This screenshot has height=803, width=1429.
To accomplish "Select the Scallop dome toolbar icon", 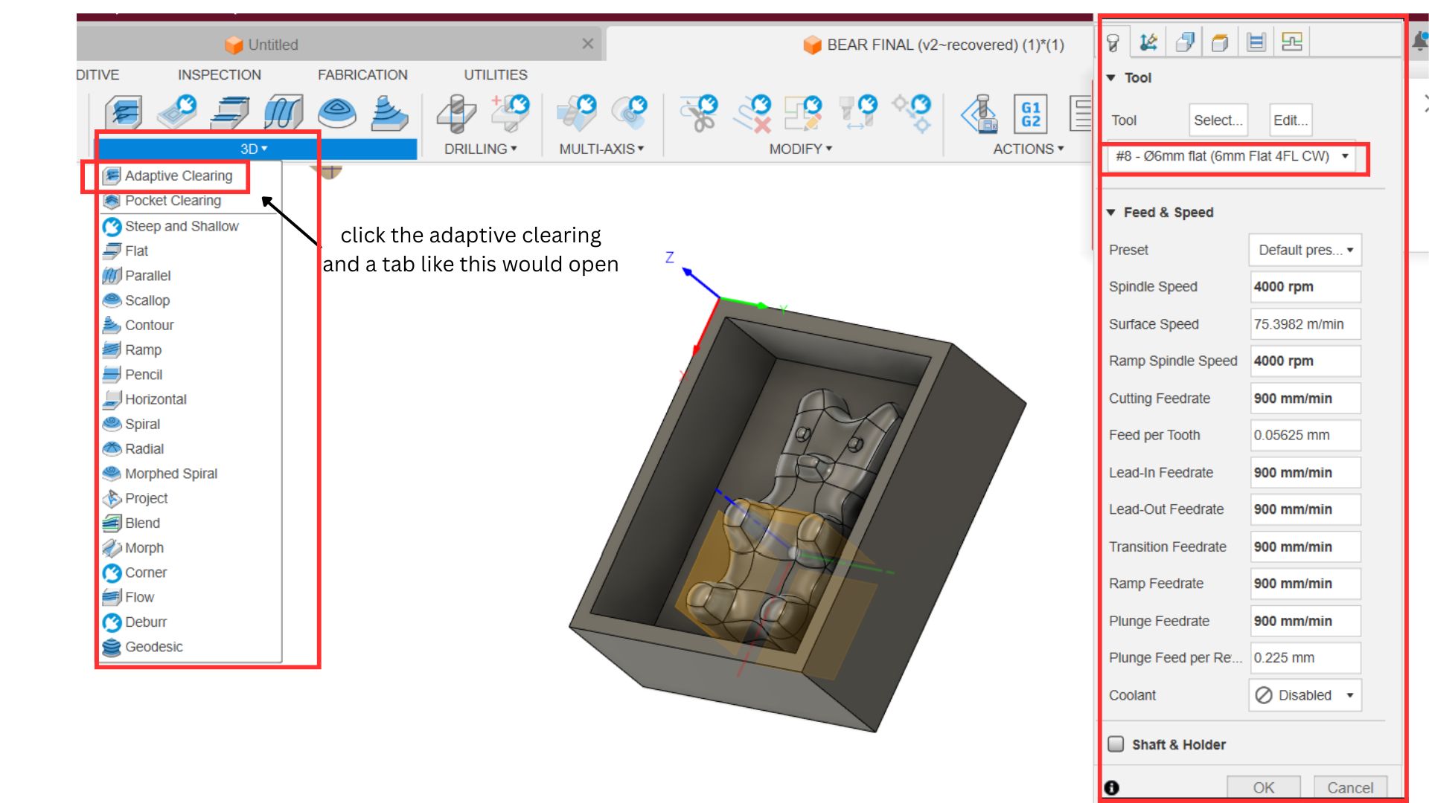I will [x=337, y=113].
